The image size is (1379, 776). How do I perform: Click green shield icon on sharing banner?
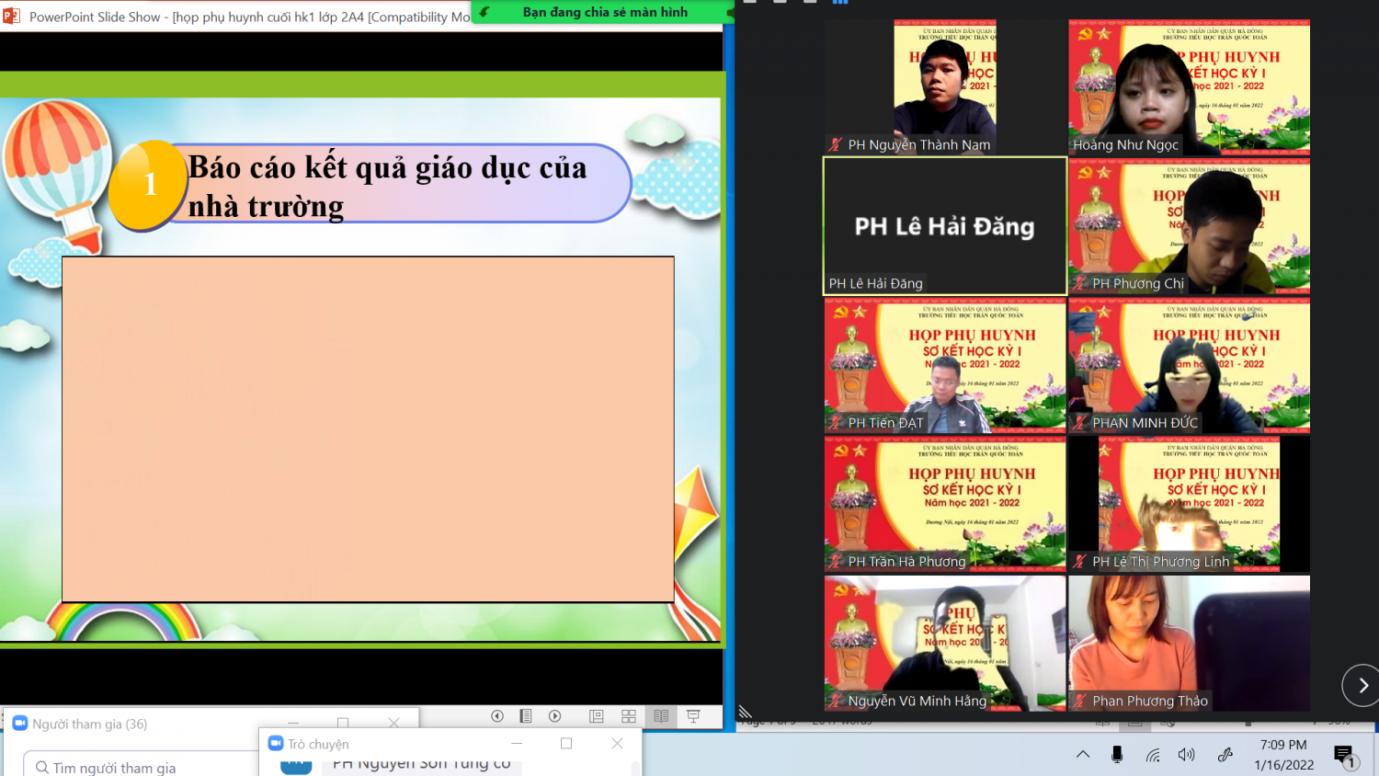484,12
